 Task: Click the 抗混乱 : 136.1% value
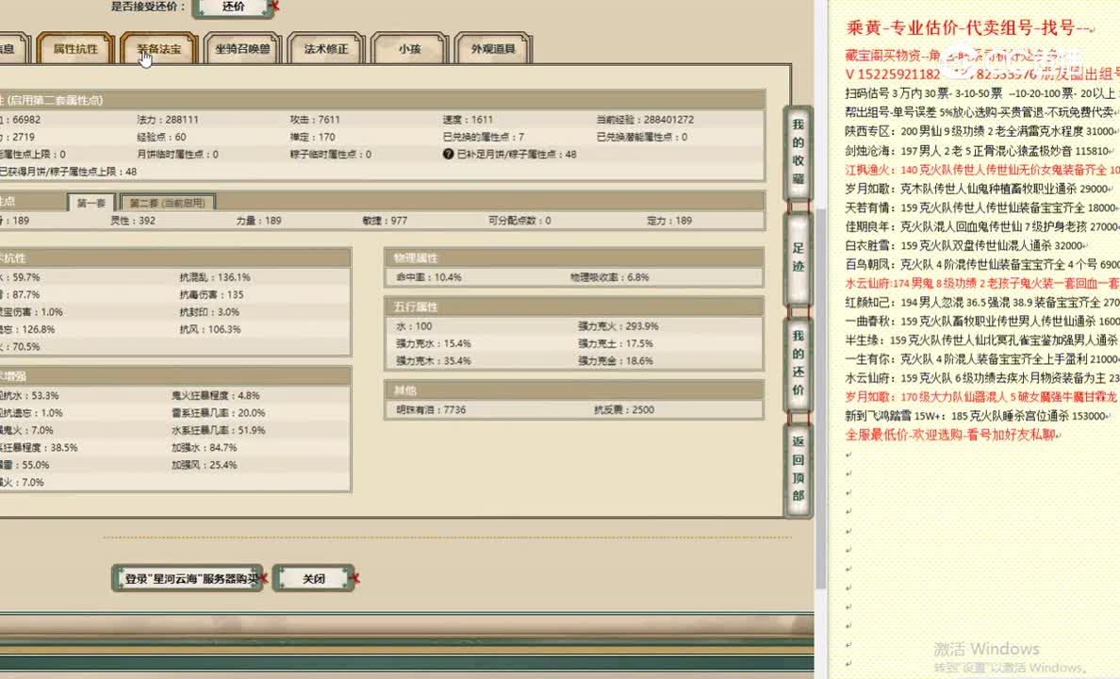point(215,276)
